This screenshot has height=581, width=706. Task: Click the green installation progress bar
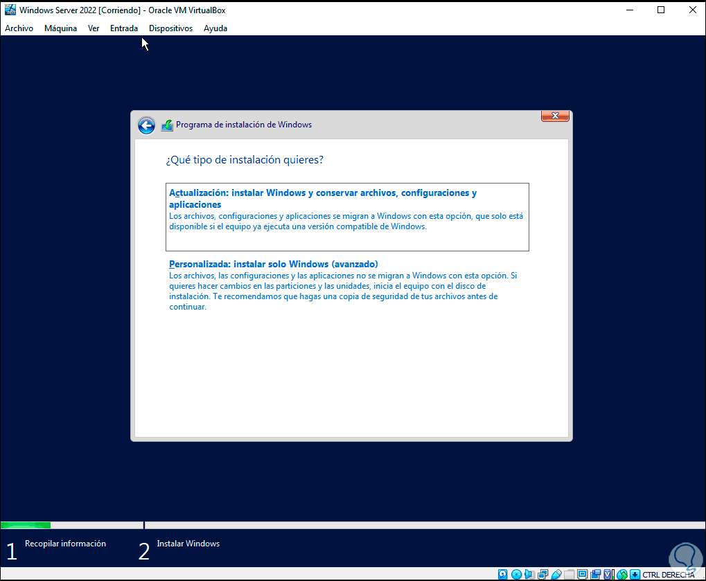click(26, 525)
